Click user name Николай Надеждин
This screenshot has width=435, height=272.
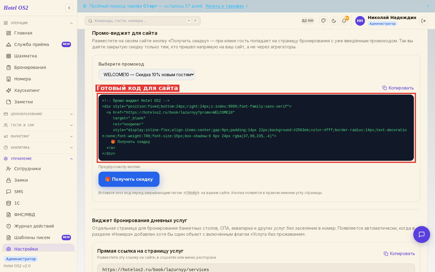point(392,18)
